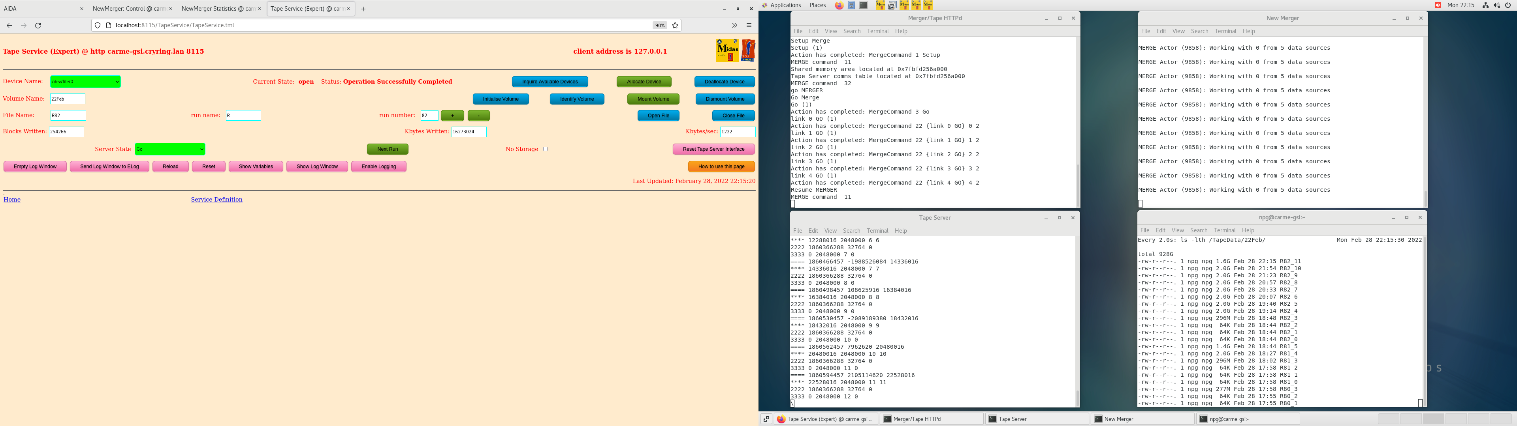Open Edit menu in npg@carme-gsi window
1517x426 pixels.
pos(1161,231)
